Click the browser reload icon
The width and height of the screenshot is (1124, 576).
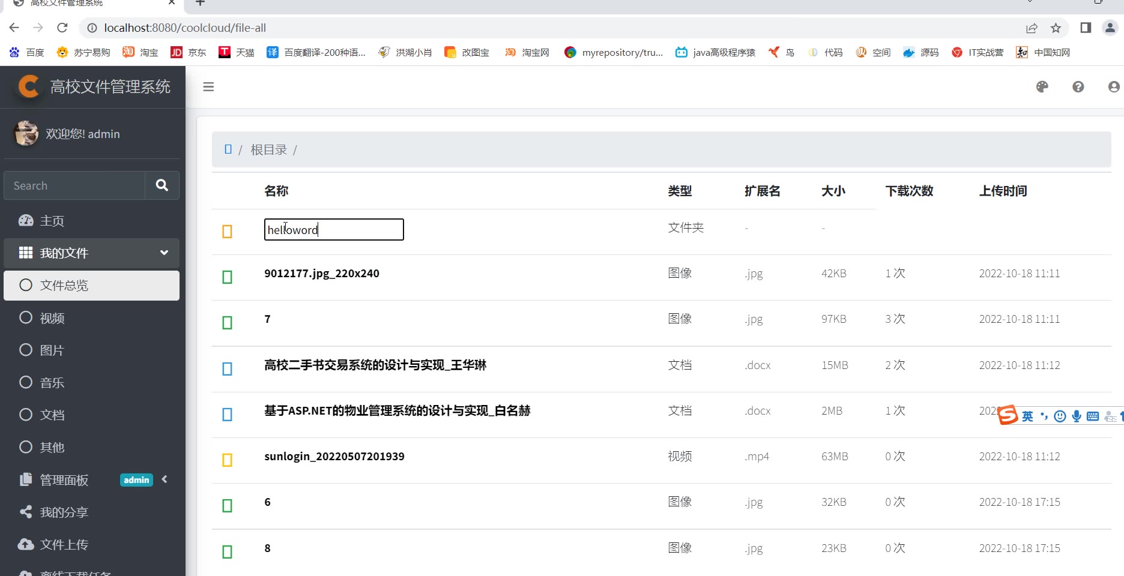(62, 28)
